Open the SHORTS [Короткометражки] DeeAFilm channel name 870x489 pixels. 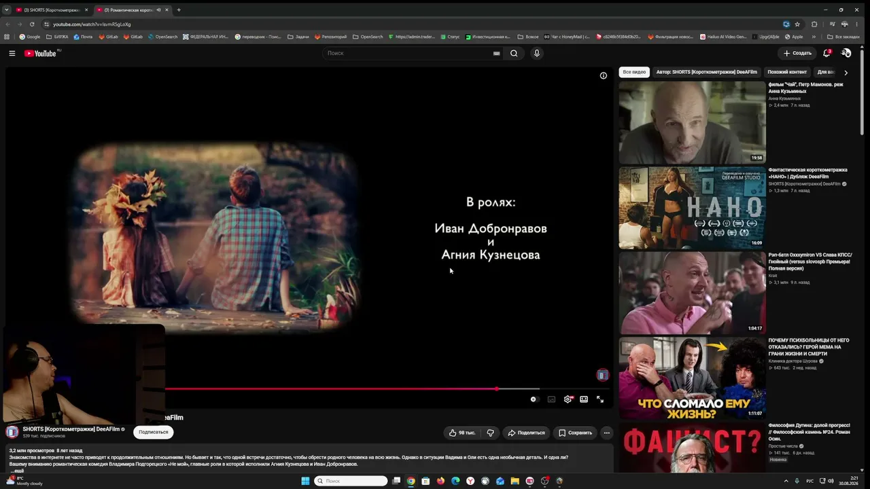(x=71, y=429)
